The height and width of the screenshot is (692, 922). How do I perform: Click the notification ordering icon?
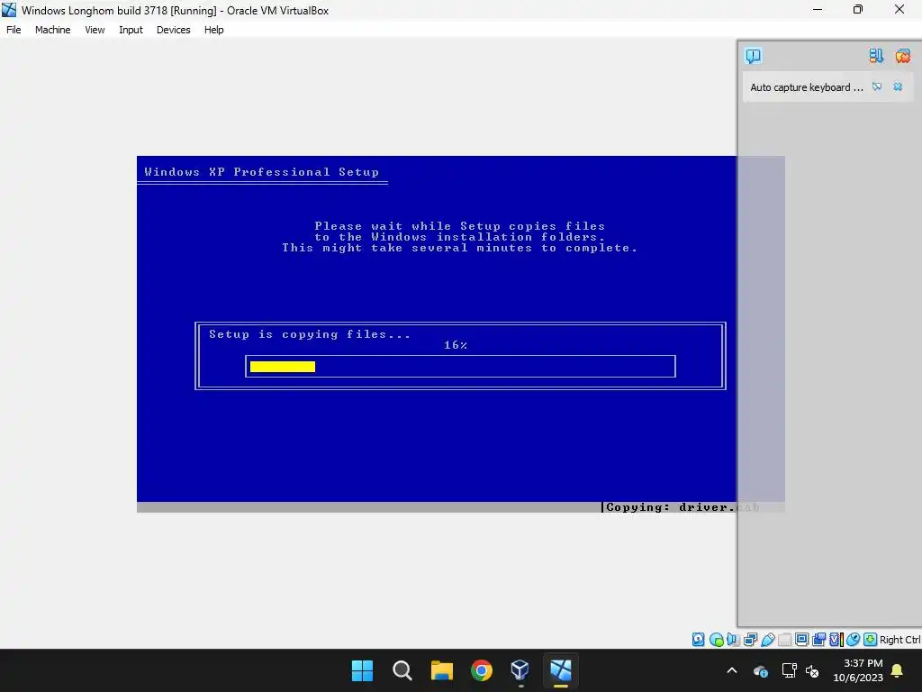tap(876, 55)
